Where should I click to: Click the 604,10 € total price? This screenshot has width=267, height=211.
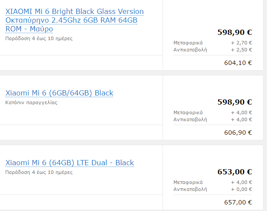[x=238, y=63]
